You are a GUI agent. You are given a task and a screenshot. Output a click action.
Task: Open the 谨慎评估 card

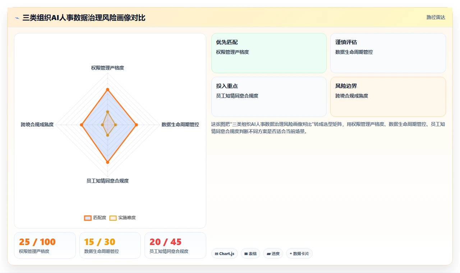[388, 53]
